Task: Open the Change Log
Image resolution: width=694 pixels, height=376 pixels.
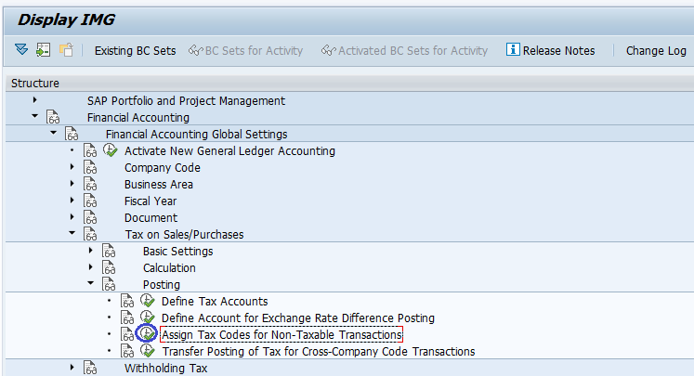Action: tap(656, 51)
